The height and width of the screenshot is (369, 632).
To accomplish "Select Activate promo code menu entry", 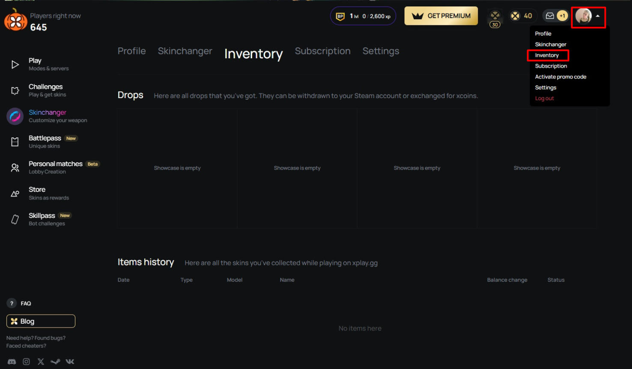I will coord(560,77).
